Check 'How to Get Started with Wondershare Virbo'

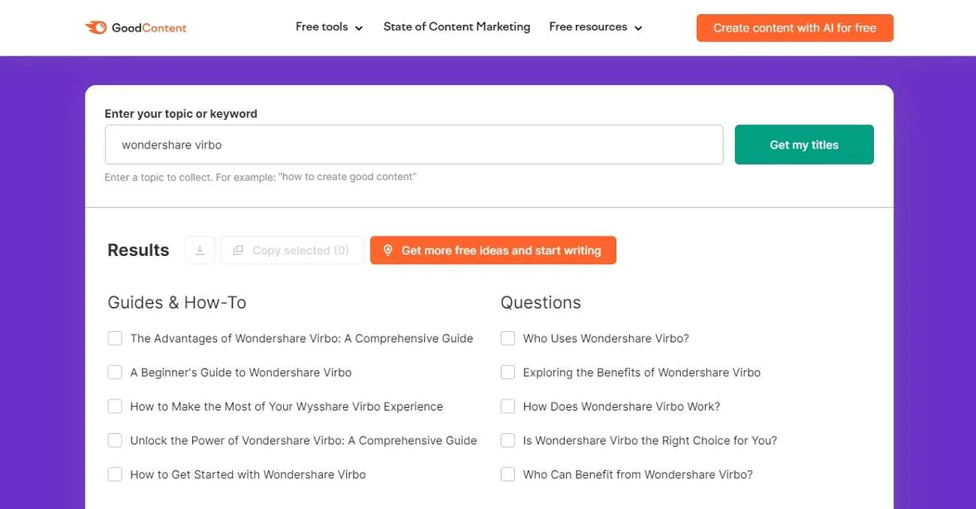tap(115, 474)
